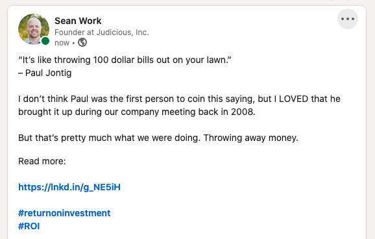Open the lnkd.in/g_NE5iH link
Viewport: 375px width, 239px height.
point(69,187)
